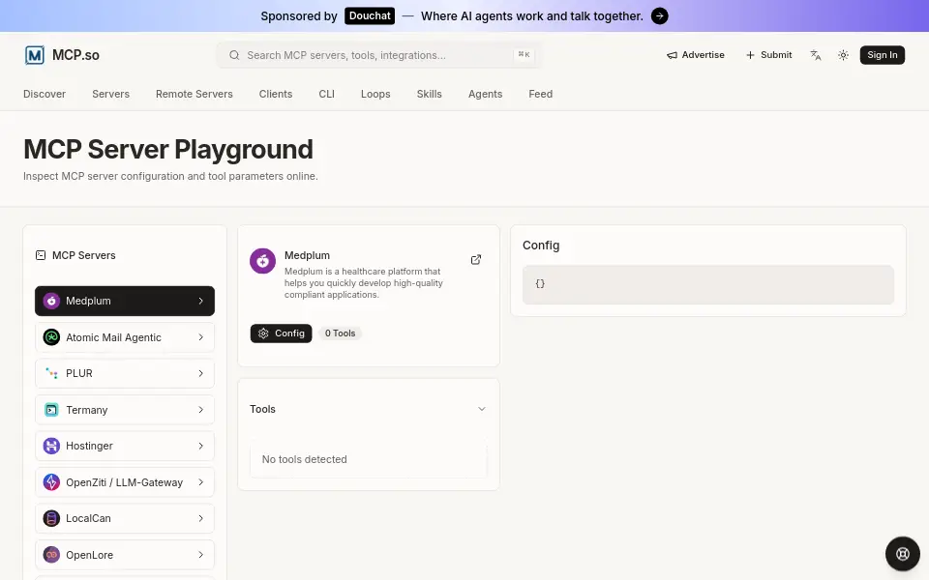The height and width of the screenshot is (580, 929).
Task: Click the Hostinger server icon
Action: click(x=51, y=446)
